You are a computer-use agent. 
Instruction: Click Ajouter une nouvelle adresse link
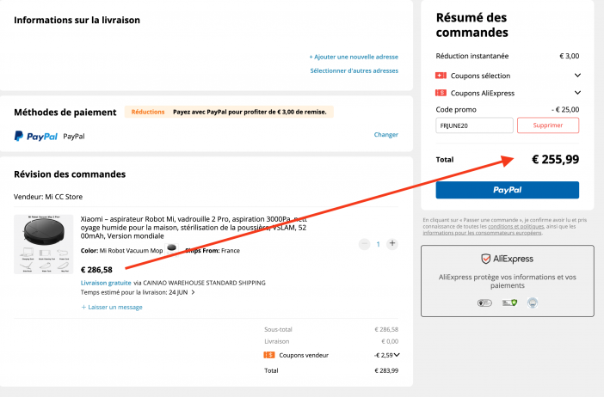click(x=354, y=57)
